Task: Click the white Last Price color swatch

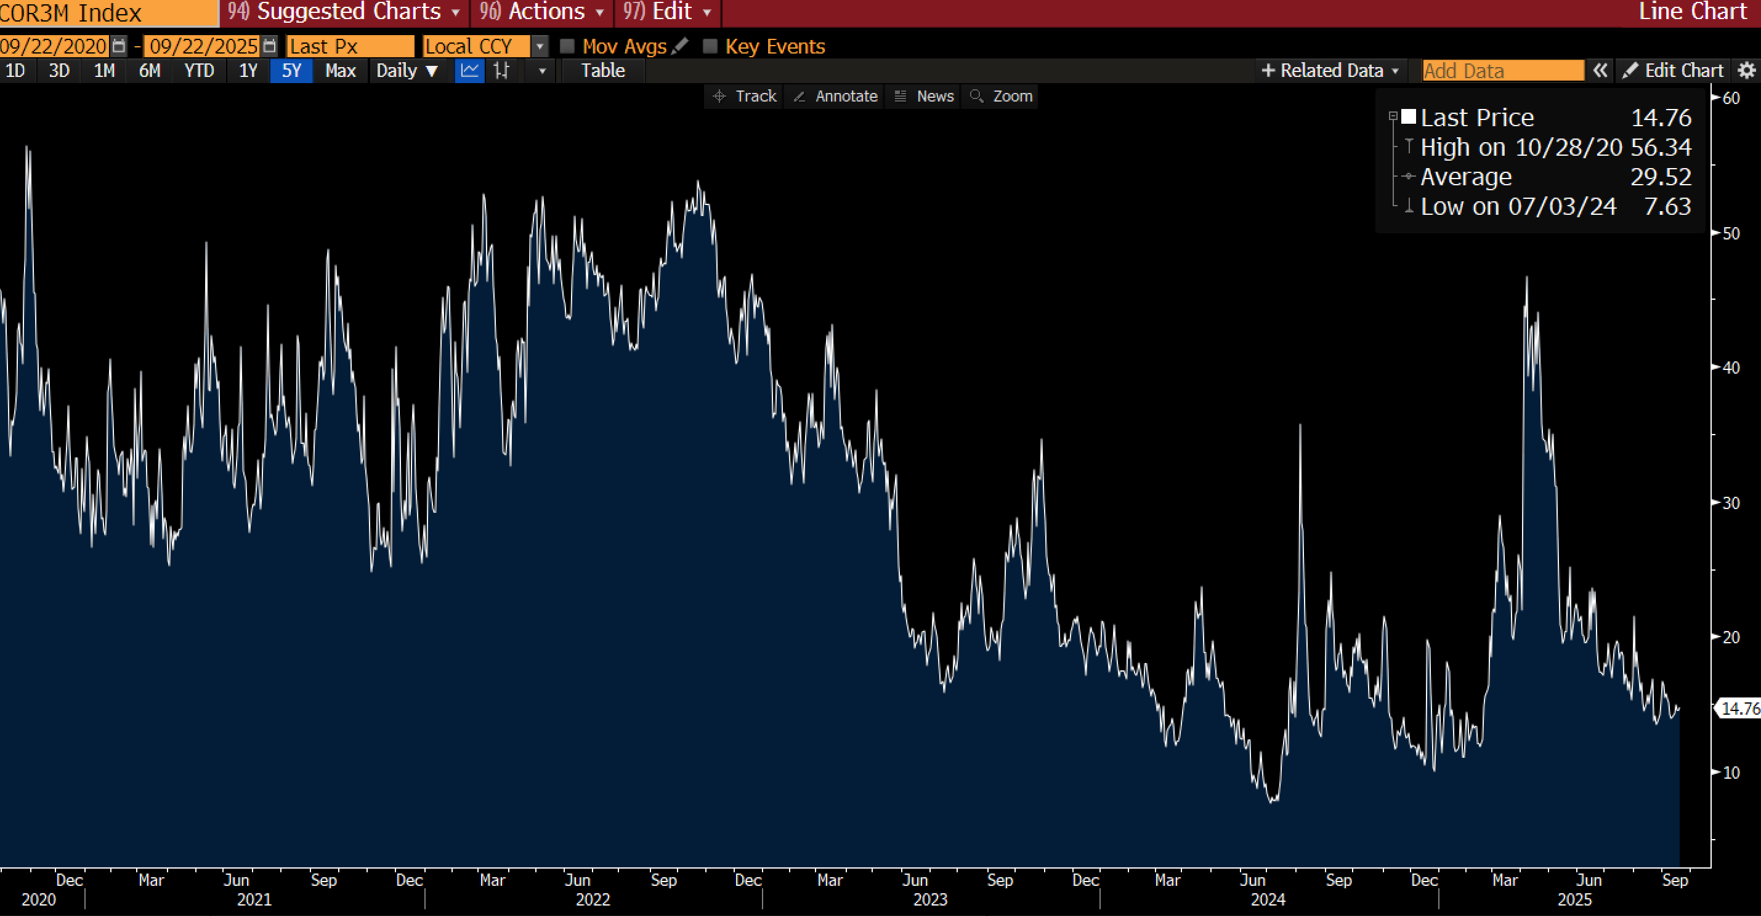Action: [x=1409, y=117]
